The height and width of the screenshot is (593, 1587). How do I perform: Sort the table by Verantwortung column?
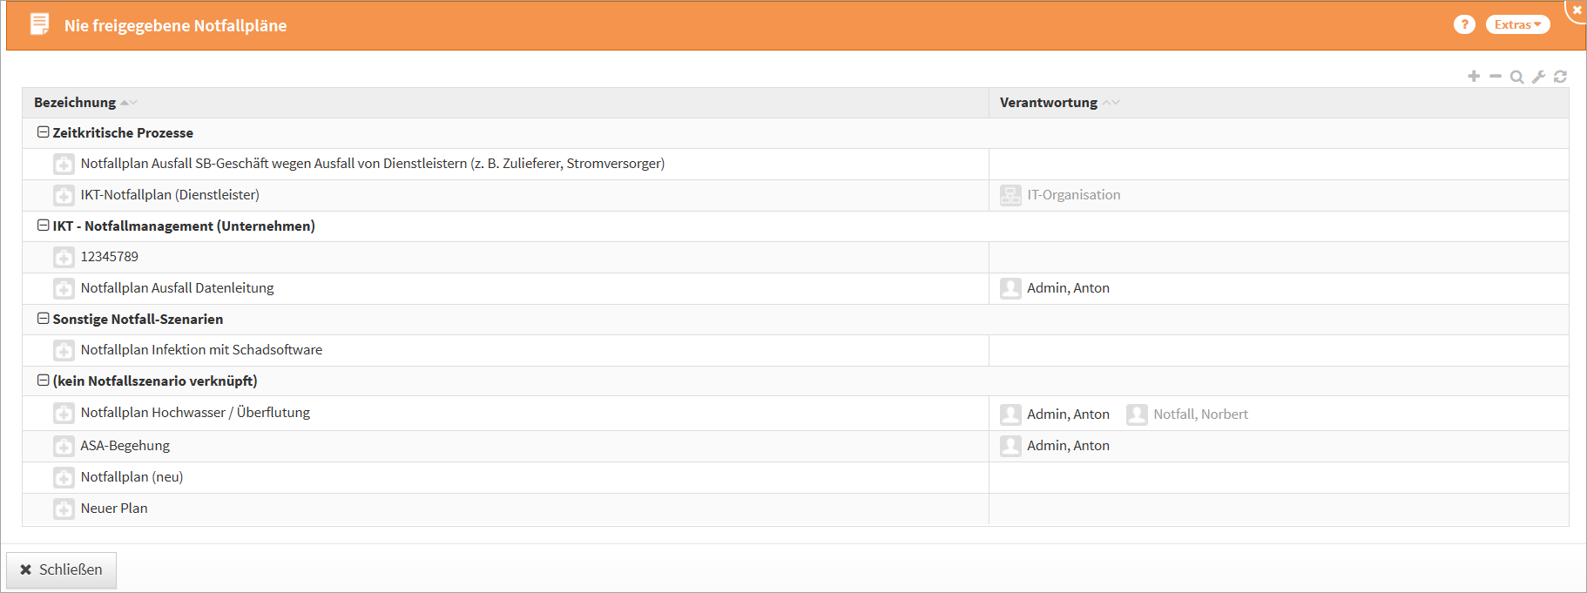[x=1049, y=103]
